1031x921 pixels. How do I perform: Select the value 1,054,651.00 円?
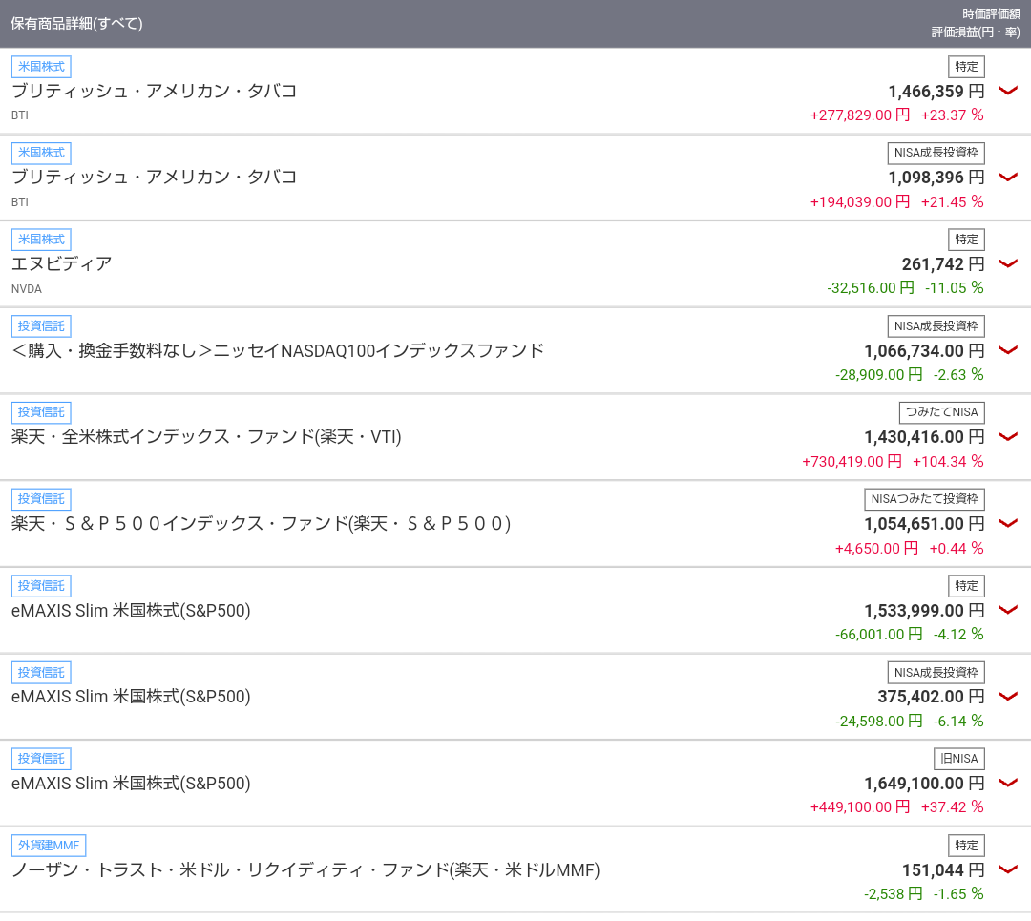pos(924,524)
